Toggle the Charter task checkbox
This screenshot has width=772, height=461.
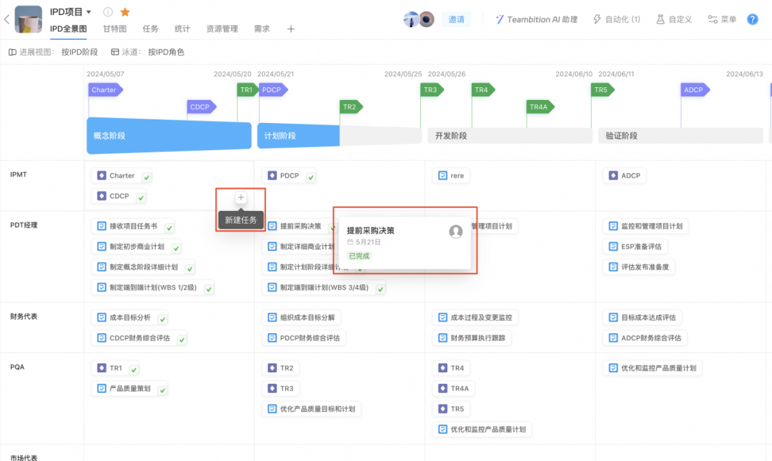pyautogui.click(x=147, y=177)
